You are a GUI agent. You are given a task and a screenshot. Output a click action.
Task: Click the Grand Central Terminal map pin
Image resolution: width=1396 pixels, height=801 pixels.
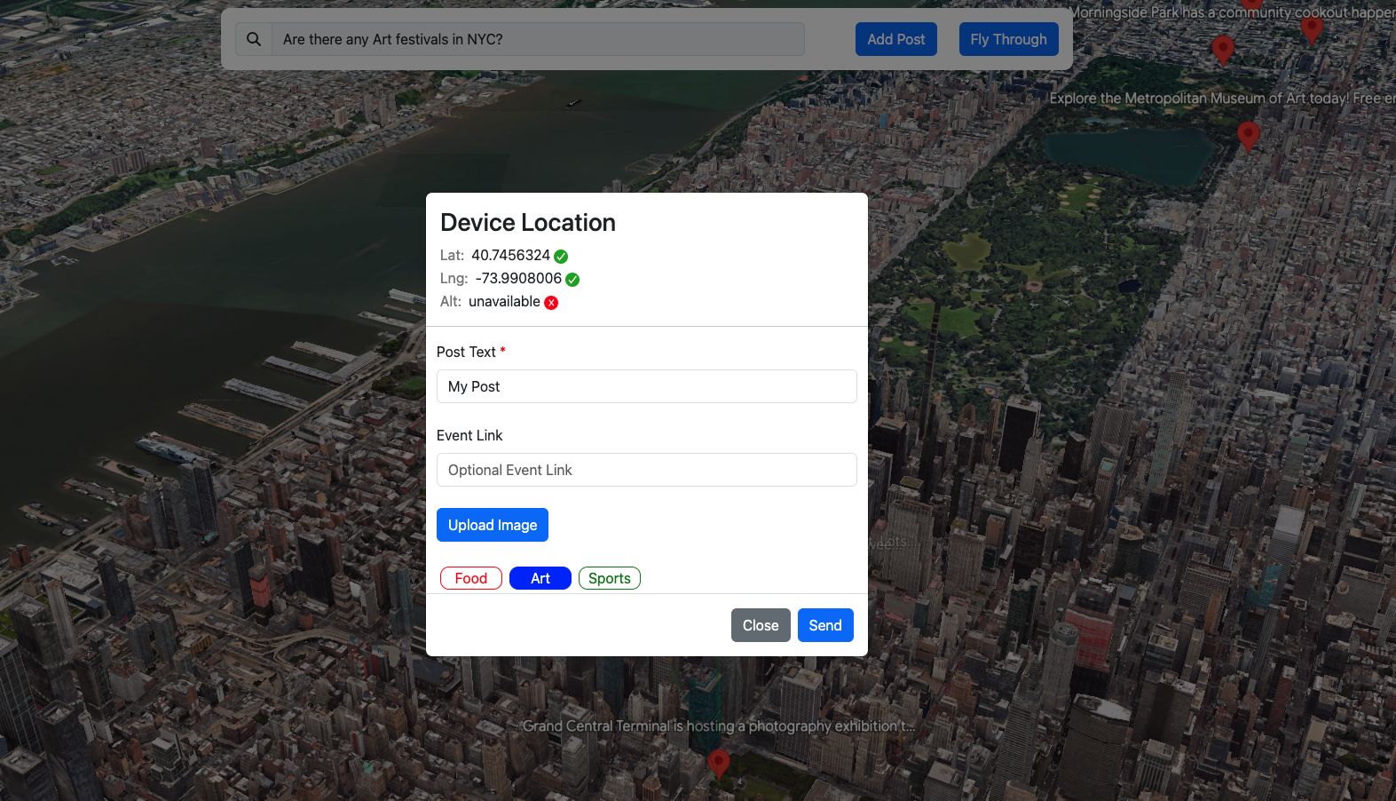pos(718,764)
